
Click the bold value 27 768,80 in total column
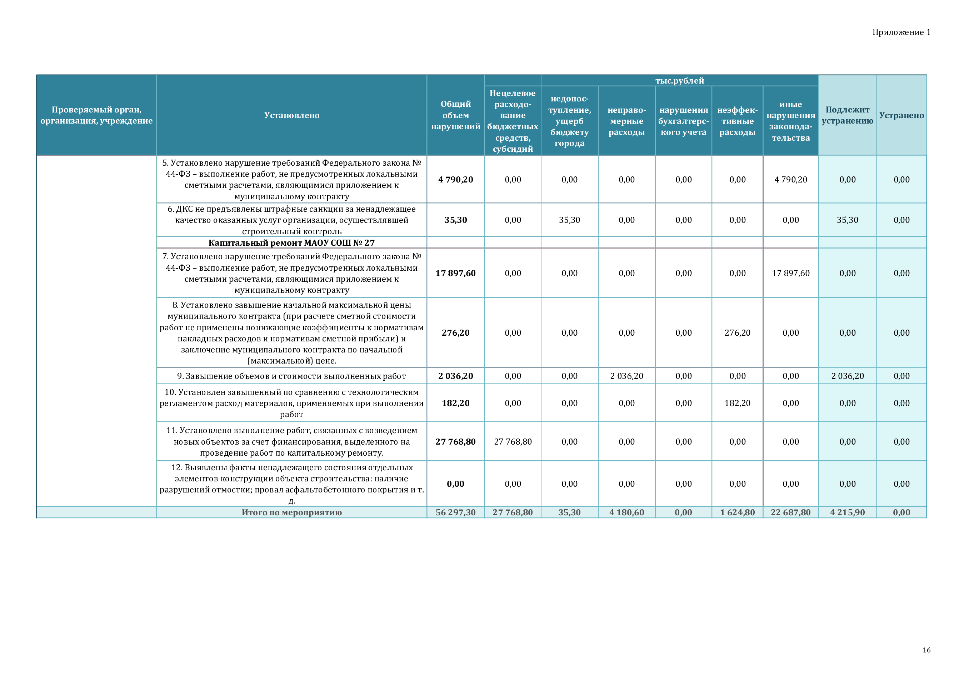point(455,442)
